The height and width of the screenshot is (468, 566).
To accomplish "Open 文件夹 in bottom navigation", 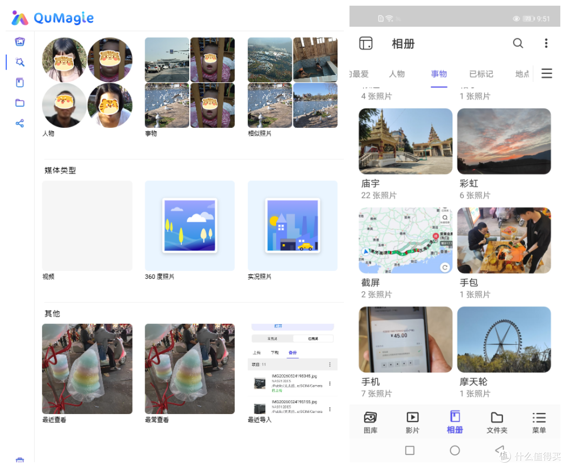I will (497, 422).
